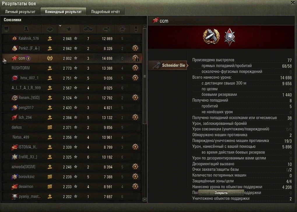Image resolution: width=297 pixels, height=212 pixels.
Task: Switch to Подробный отчёт tab
Action: pyautogui.click(x=106, y=12)
